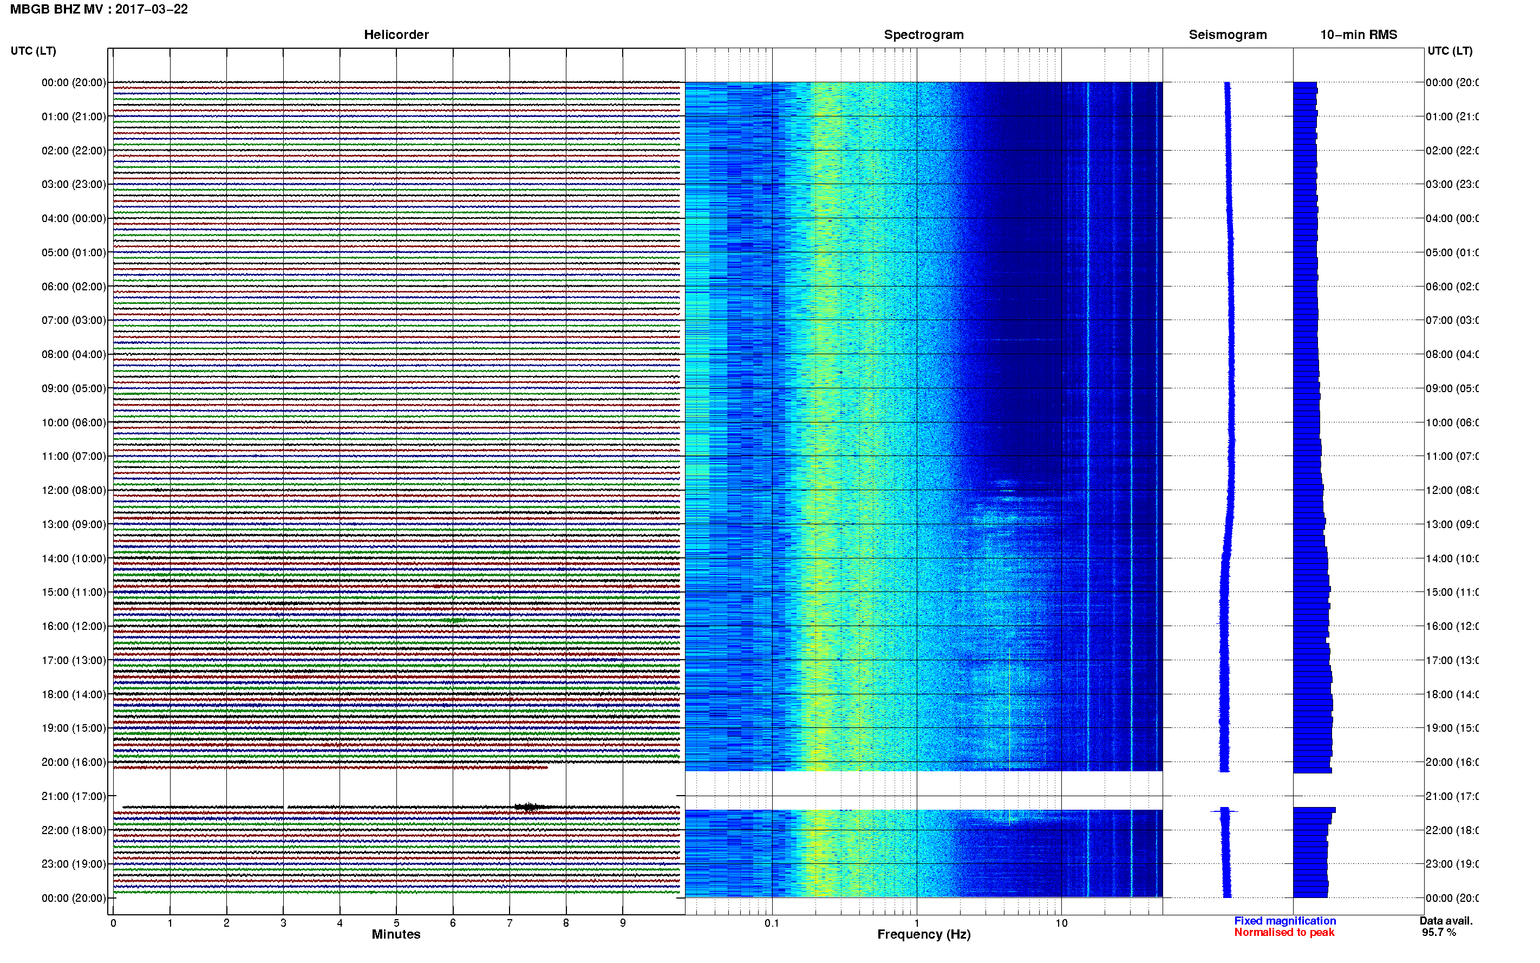Viewport: 1540px width, 963px height.
Task: Click the left '10:00 (06:00)' time label
Action: click(74, 422)
